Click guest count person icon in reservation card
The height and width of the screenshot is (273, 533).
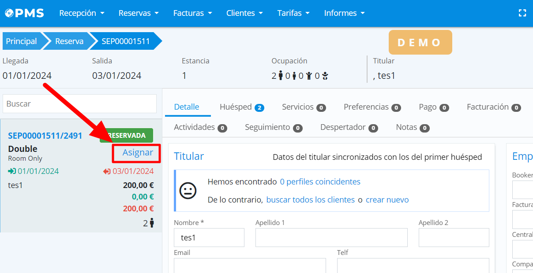coord(152,223)
